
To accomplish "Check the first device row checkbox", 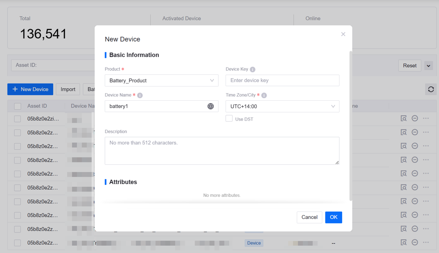I will coord(17,119).
